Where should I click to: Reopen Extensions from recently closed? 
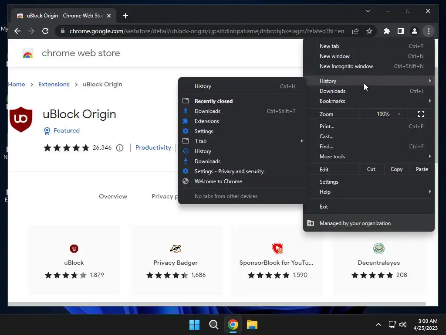click(x=242, y=121)
